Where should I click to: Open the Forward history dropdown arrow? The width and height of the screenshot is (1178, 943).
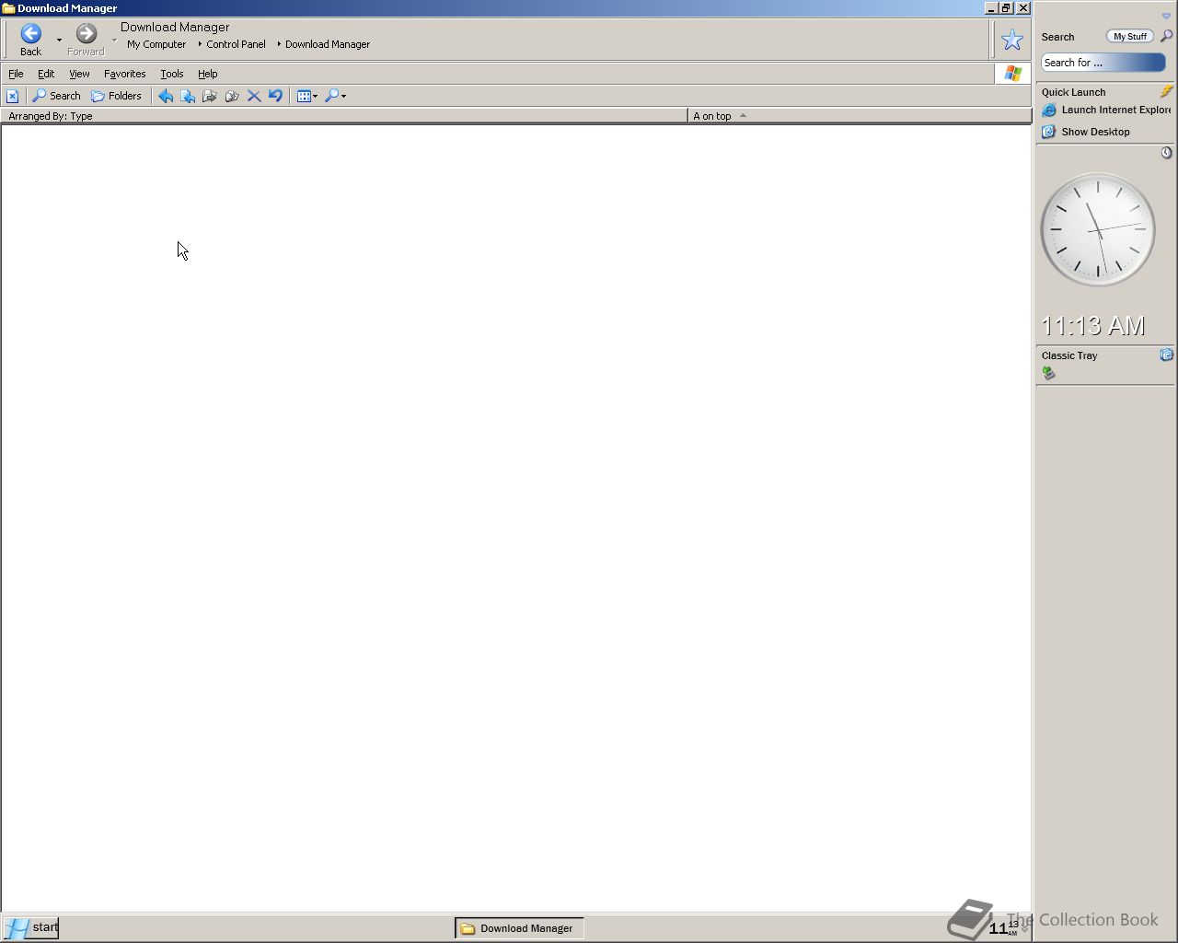pos(114,40)
